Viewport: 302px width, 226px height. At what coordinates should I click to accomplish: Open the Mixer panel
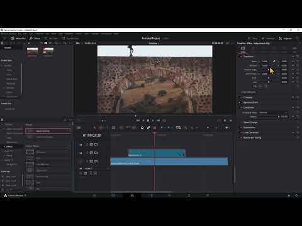[253, 38]
